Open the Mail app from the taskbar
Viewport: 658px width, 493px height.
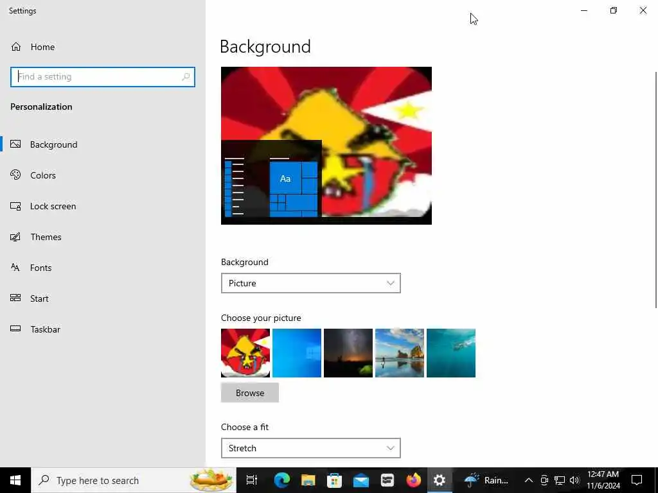(361, 480)
